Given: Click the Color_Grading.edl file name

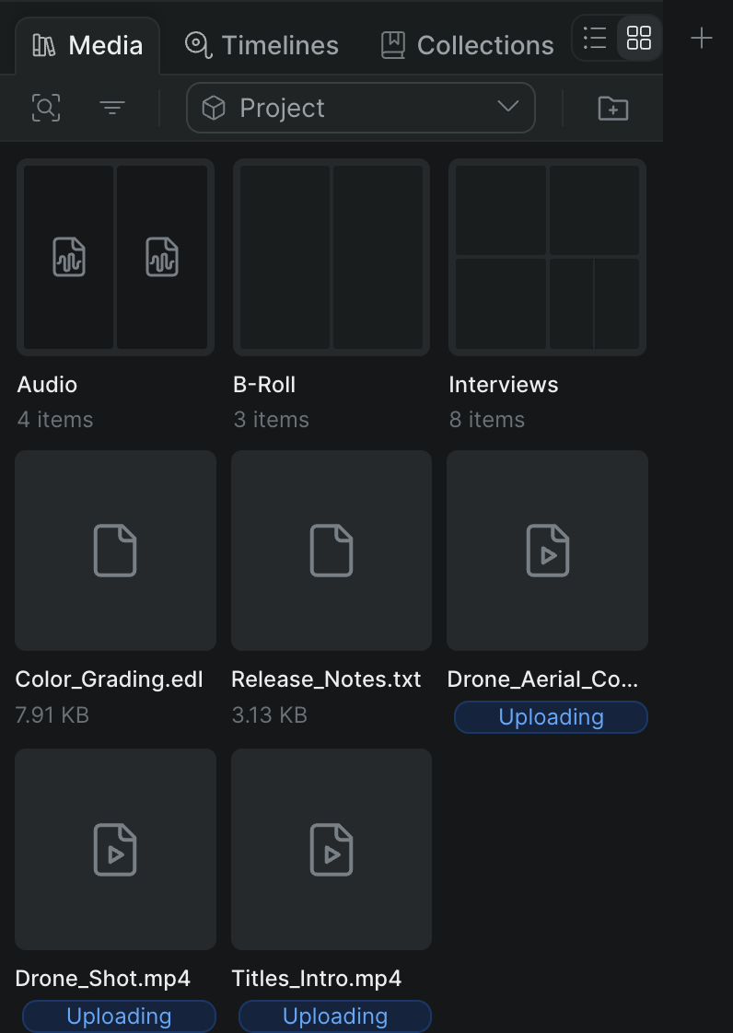Looking at the screenshot, I should click(x=110, y=679).
